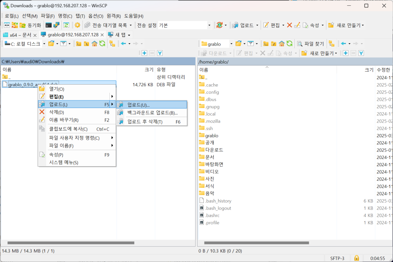Click the 업로드 toolbar button
This screenshot has height=262, width=393.
click(243, 25)
